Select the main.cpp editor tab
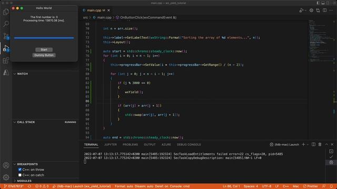Viewport: 337px width, 189px height. pos(96,10)
